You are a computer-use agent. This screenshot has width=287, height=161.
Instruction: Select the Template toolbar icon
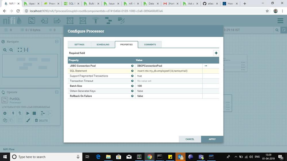108,20
